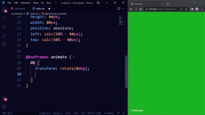205x115 pixels.
Task: Open the View menu
Action: 36,3
